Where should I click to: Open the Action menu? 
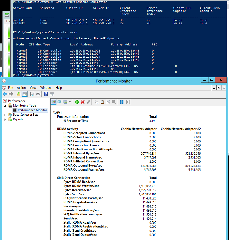coord(21,88)
